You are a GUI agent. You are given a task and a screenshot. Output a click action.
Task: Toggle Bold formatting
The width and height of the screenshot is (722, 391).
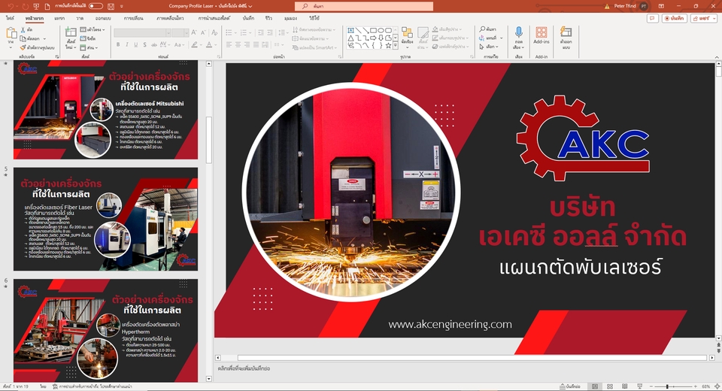[118, 44]
